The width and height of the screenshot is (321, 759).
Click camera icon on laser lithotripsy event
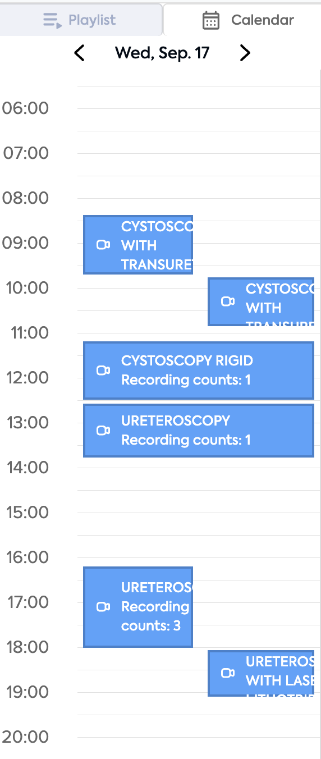click(228, 673)
